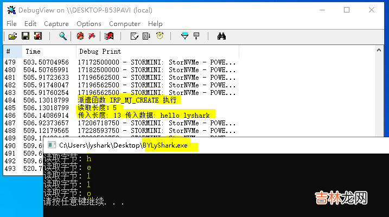Image resolution: width=389 pixels, height=217 pixels.
Task: Click the Open folder toolbar icon
Action: (12, 36)
